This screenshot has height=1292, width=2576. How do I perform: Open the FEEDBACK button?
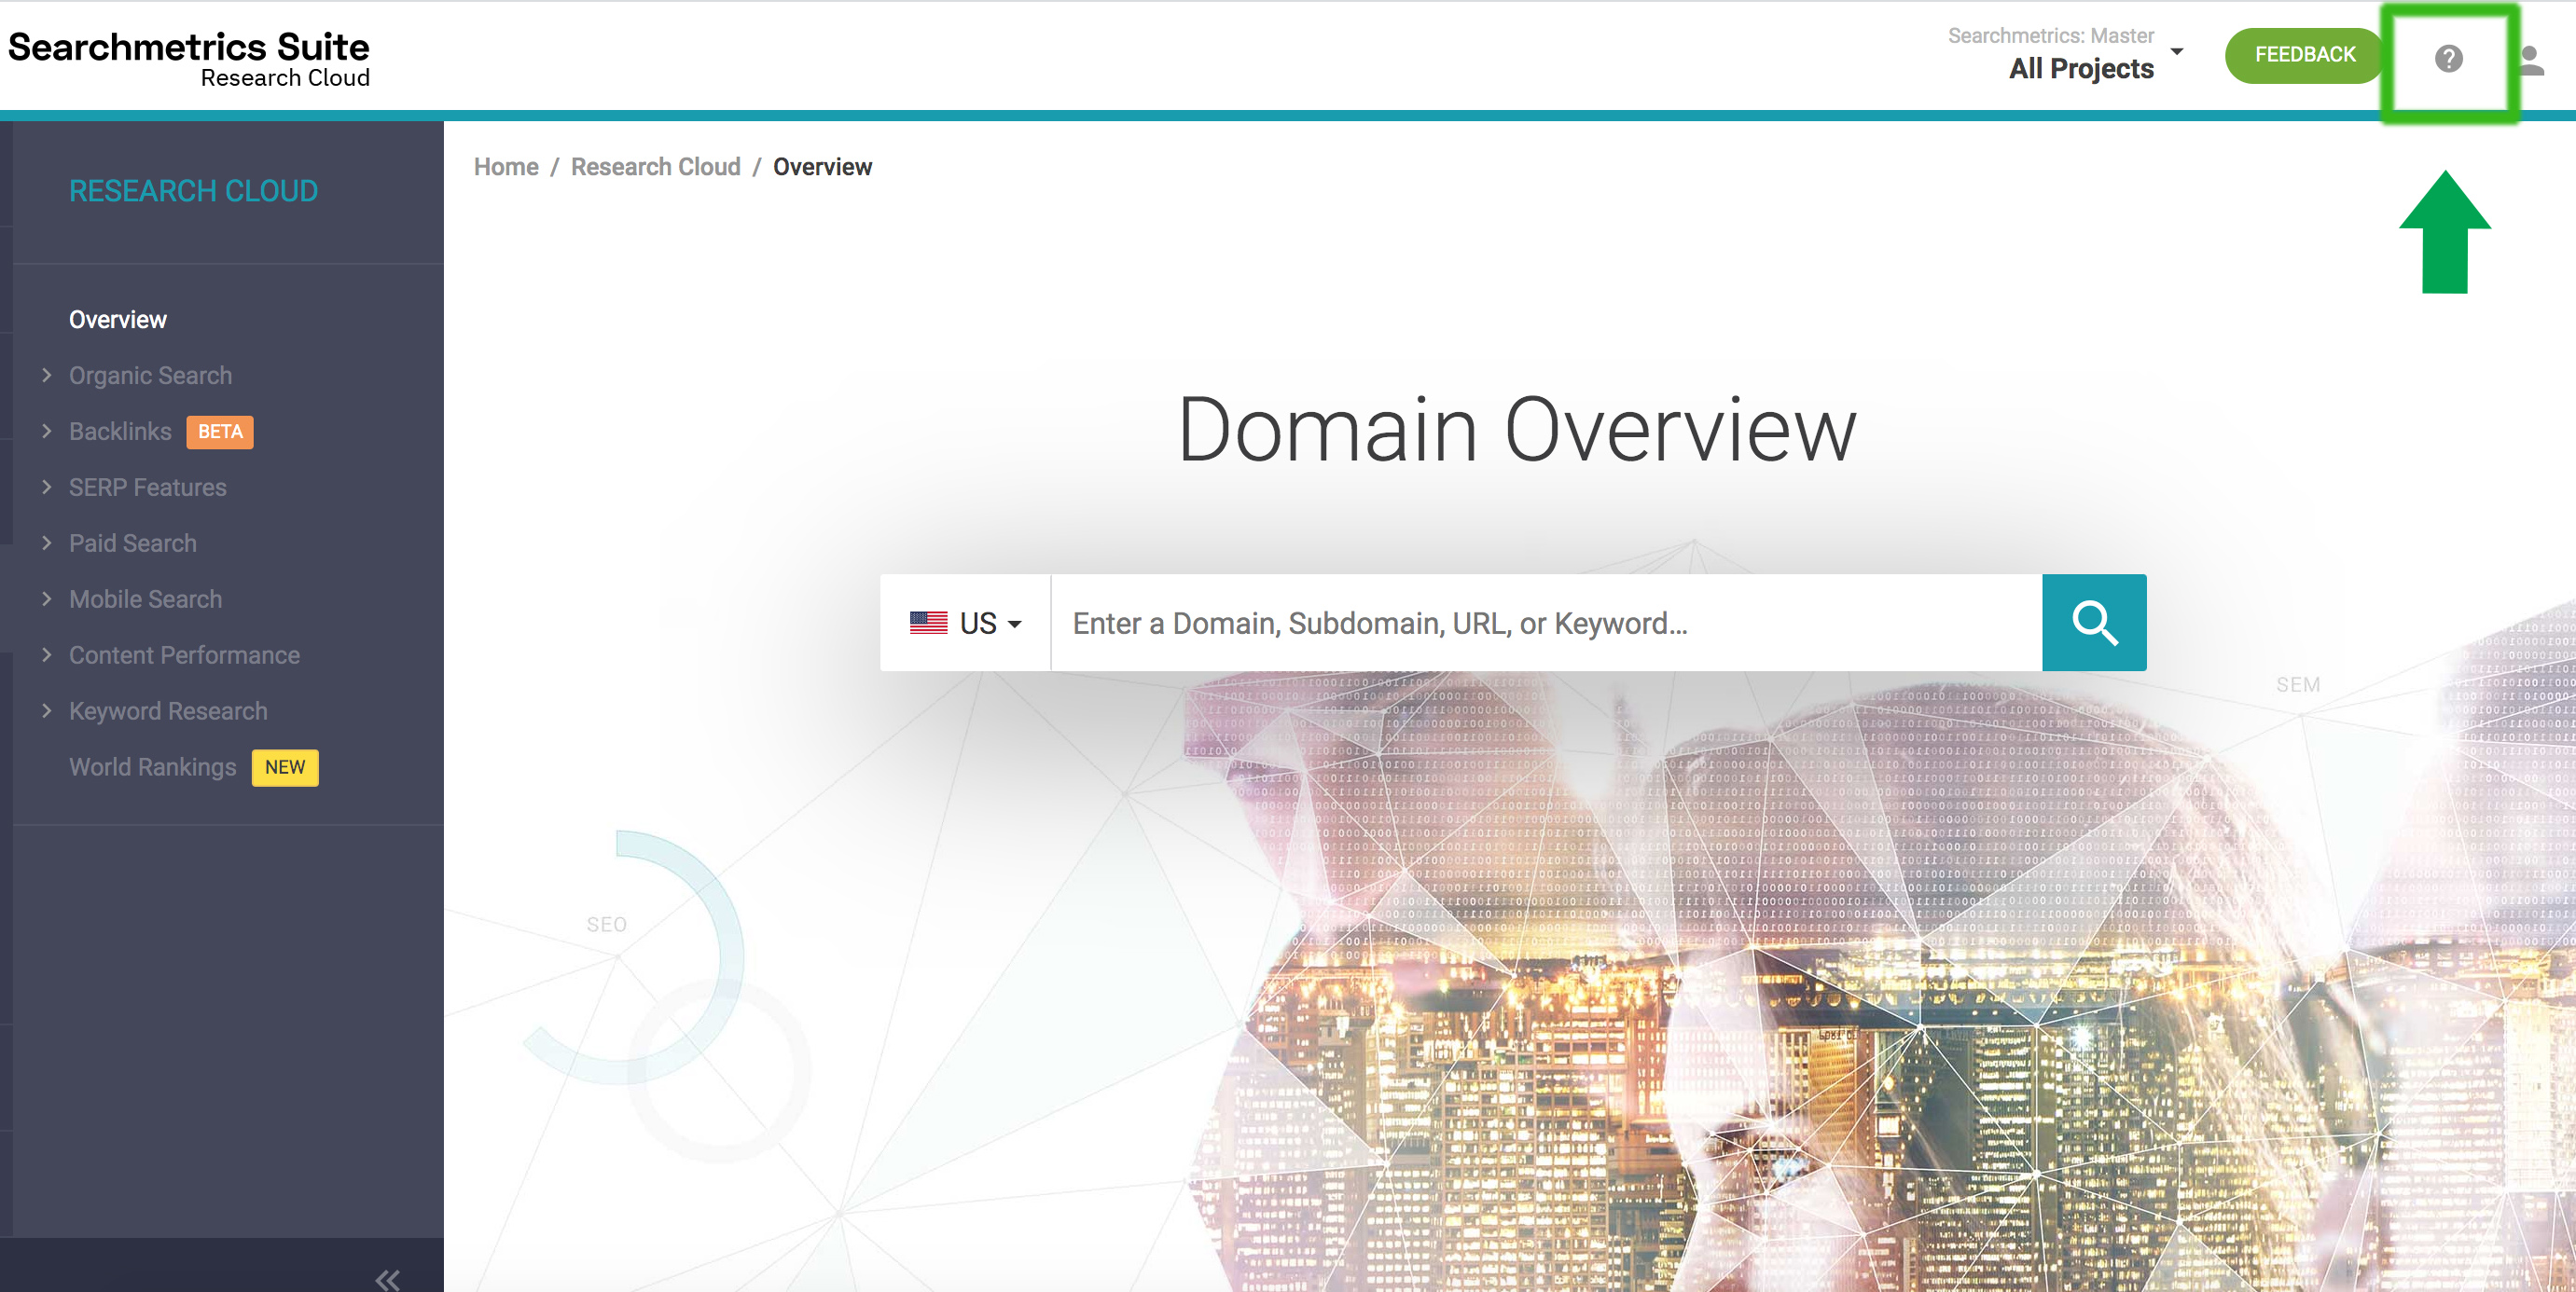click(x=2304, y=55)
